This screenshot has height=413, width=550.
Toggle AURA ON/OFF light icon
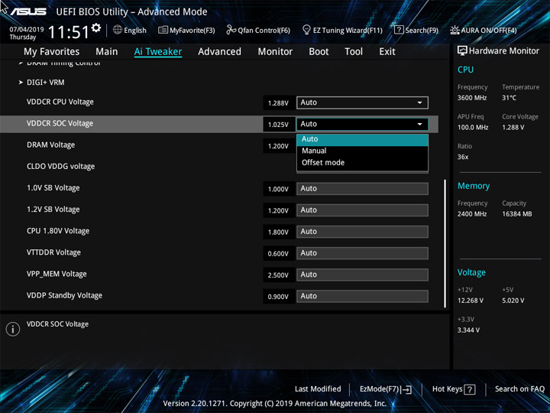click(455, 30)
